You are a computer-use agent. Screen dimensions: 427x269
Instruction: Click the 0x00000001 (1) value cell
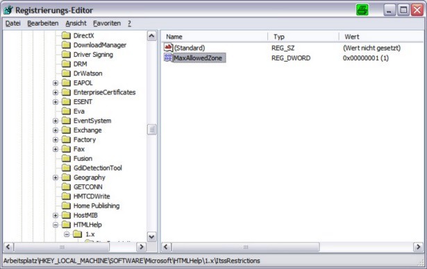(x=366, y=58)
